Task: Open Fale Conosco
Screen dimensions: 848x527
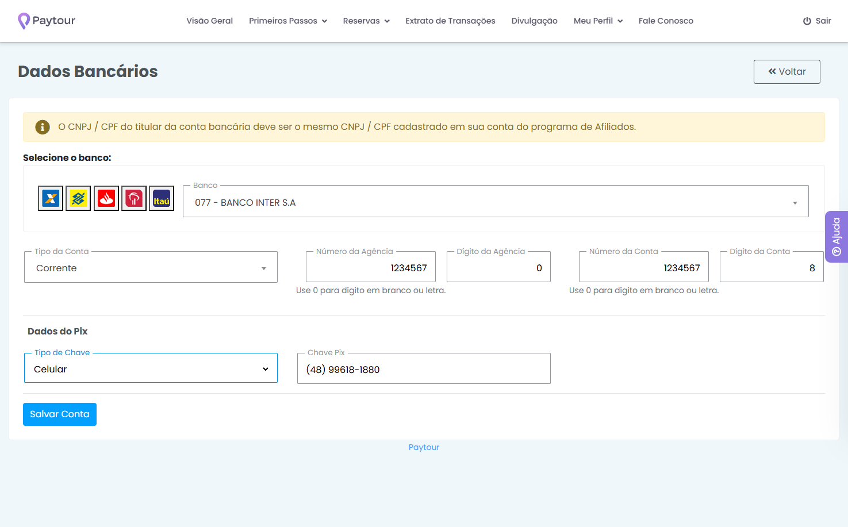Action: [666, 21]
